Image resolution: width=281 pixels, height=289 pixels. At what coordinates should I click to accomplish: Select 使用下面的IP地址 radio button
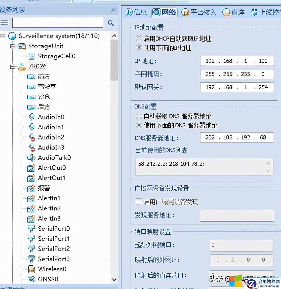[x=139, y=48]
